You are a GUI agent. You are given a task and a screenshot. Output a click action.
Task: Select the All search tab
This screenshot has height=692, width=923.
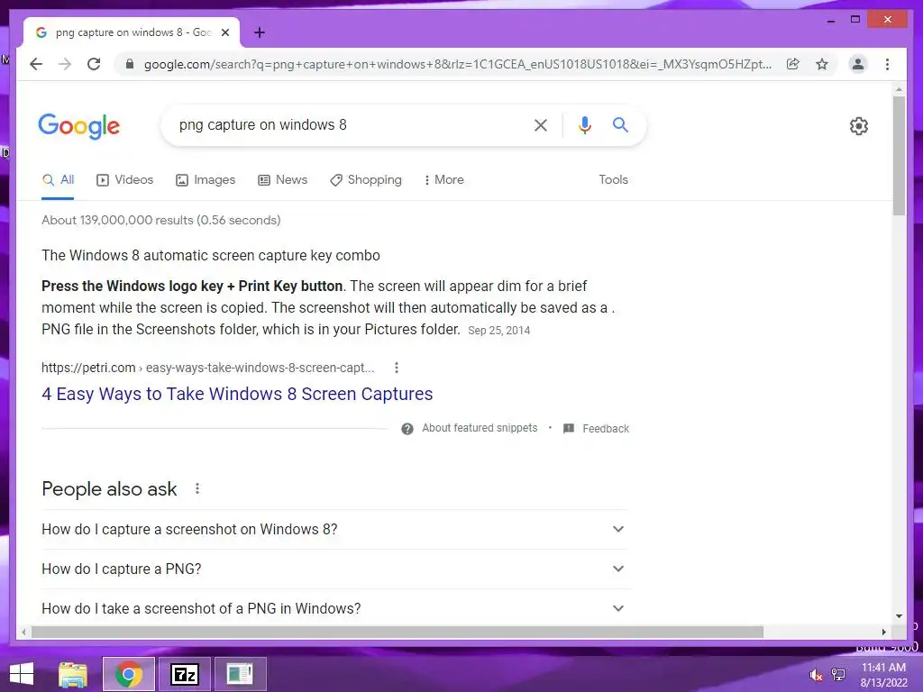coord(58,180)
